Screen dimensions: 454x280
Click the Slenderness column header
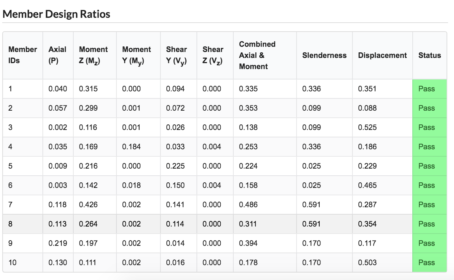[x=324, y=55]
